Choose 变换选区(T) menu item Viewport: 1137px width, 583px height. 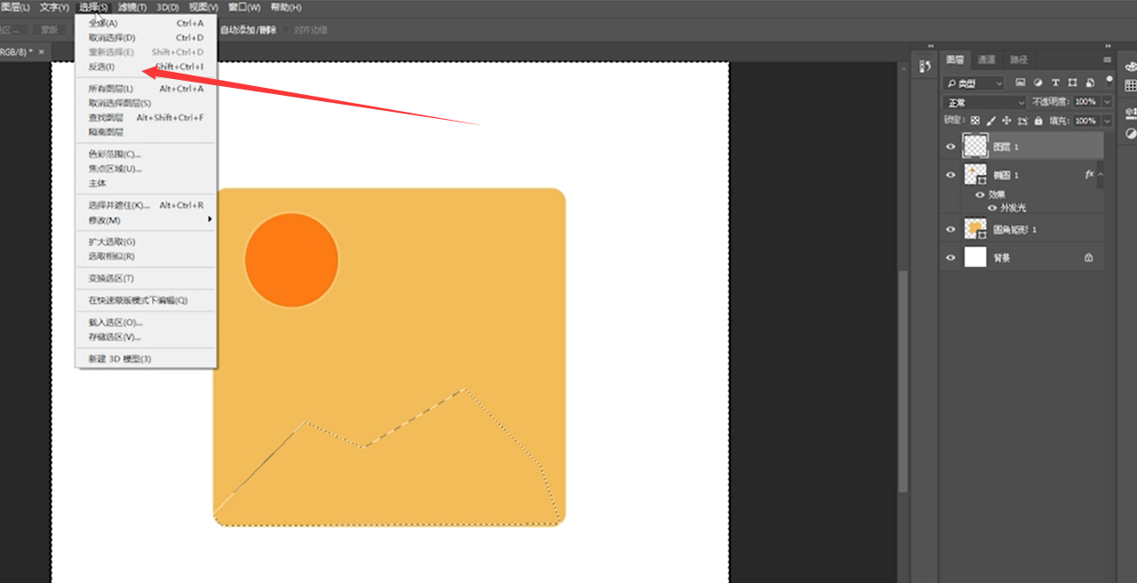click(147, 279)
